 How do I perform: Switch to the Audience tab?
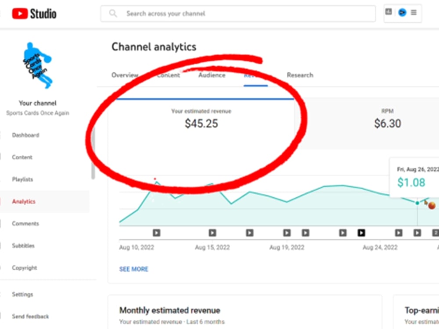(212, 75)
